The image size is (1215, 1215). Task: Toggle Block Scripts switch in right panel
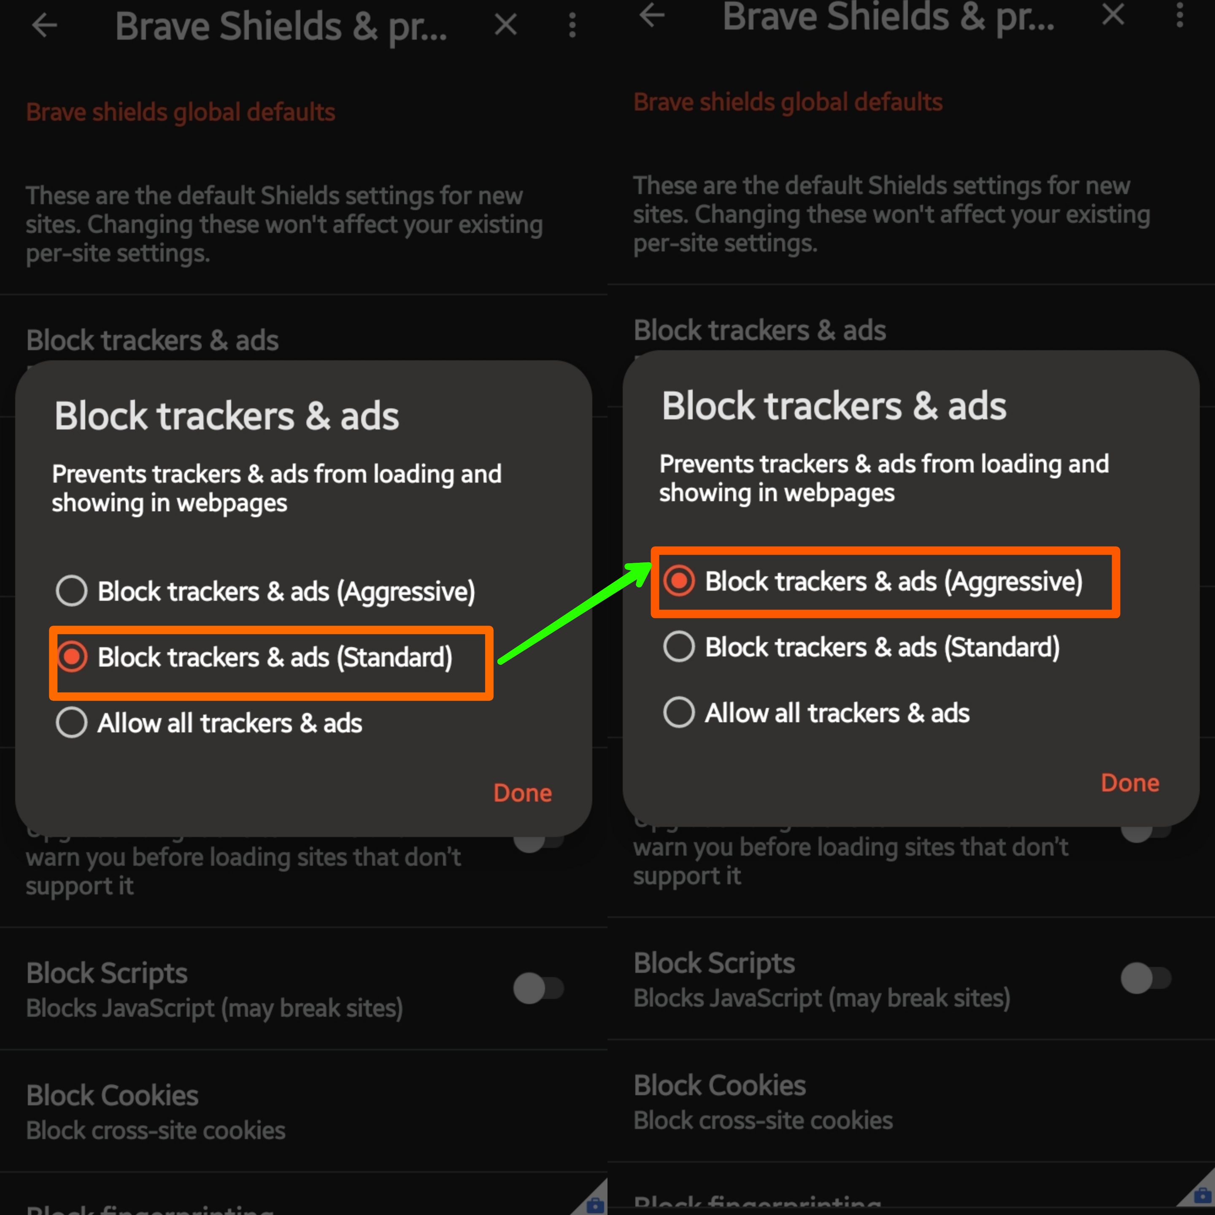[x=1146, y=979]
